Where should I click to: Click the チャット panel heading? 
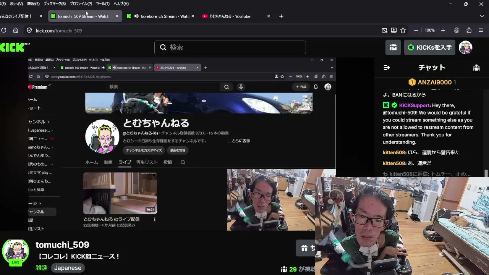click(432, 68)
